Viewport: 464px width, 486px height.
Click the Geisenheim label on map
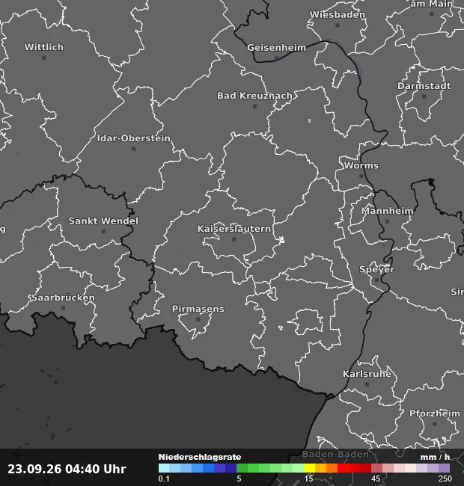pyautogui.click(x=277, y=48)
